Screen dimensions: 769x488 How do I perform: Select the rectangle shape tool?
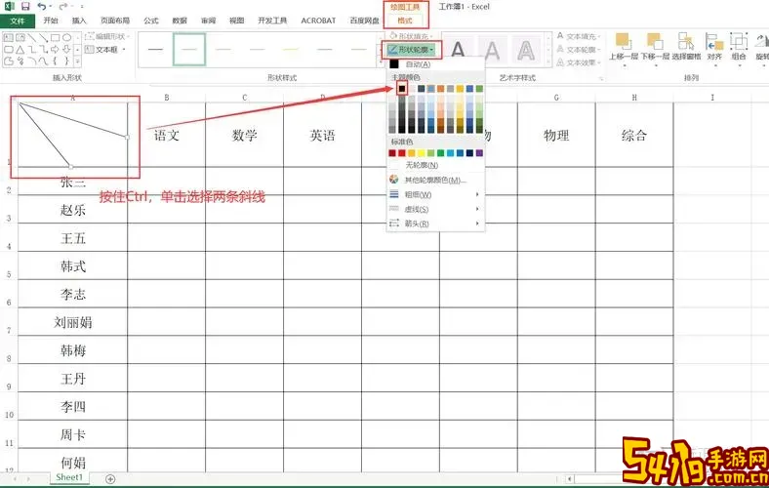pyautogui.click(x=55, y=37)
